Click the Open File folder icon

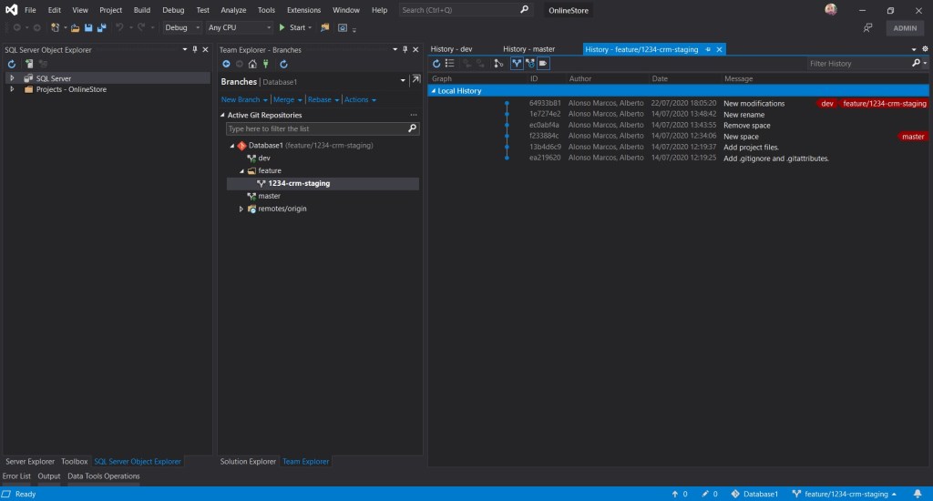(x=76, y=27)
